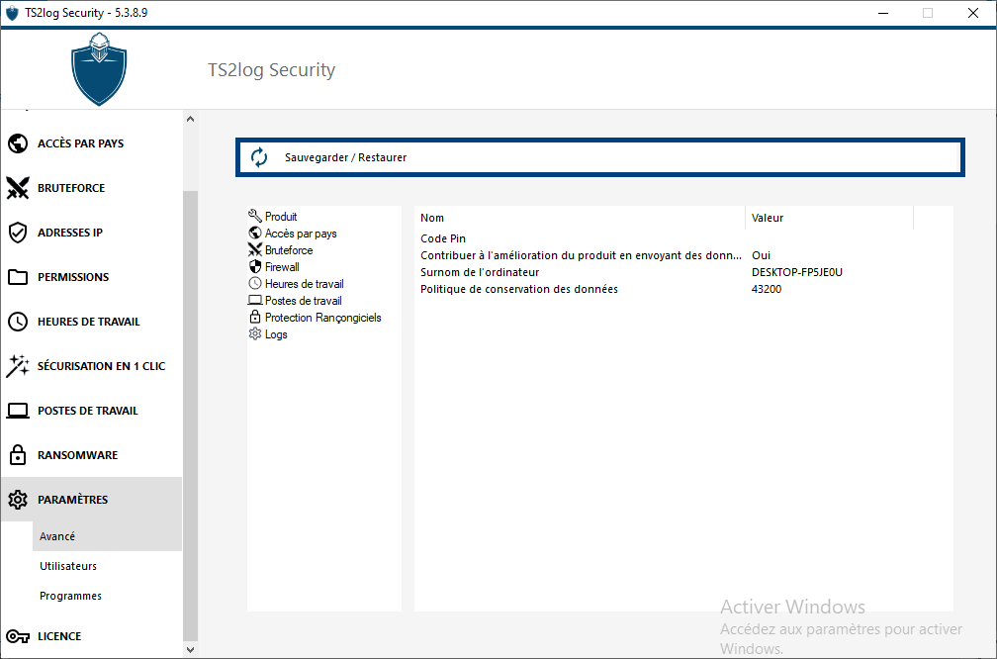This screenshot has height=659, width=997.
Task: Click the lock icon beside Protection Rançongiciels
Action: [x=255, y=317]
